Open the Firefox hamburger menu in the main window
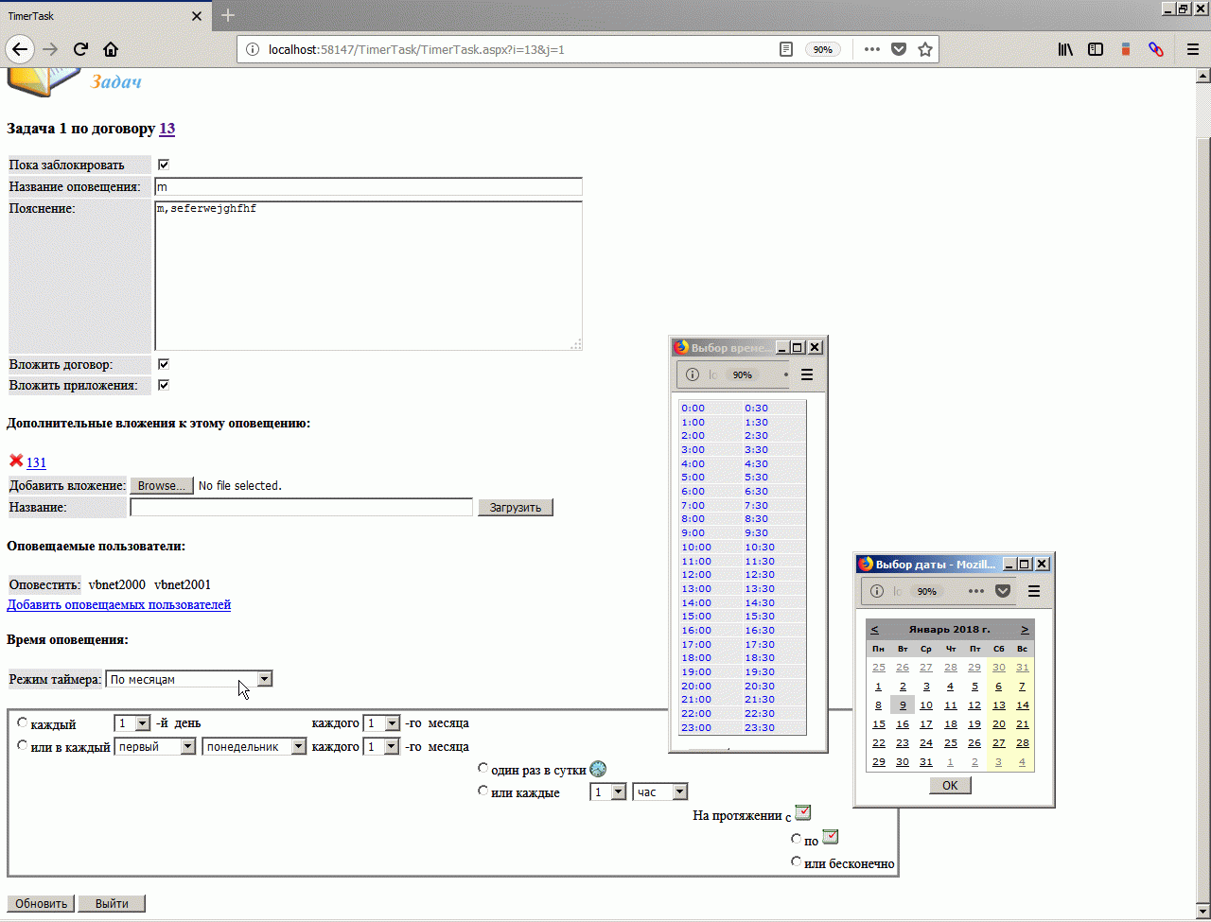 1192,49
